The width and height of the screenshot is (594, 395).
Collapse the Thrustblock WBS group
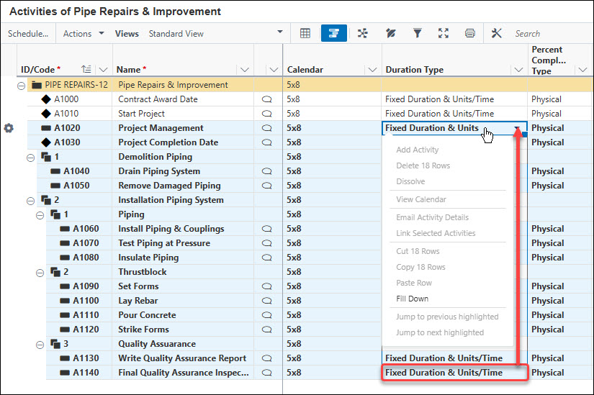tap(40, 273)
